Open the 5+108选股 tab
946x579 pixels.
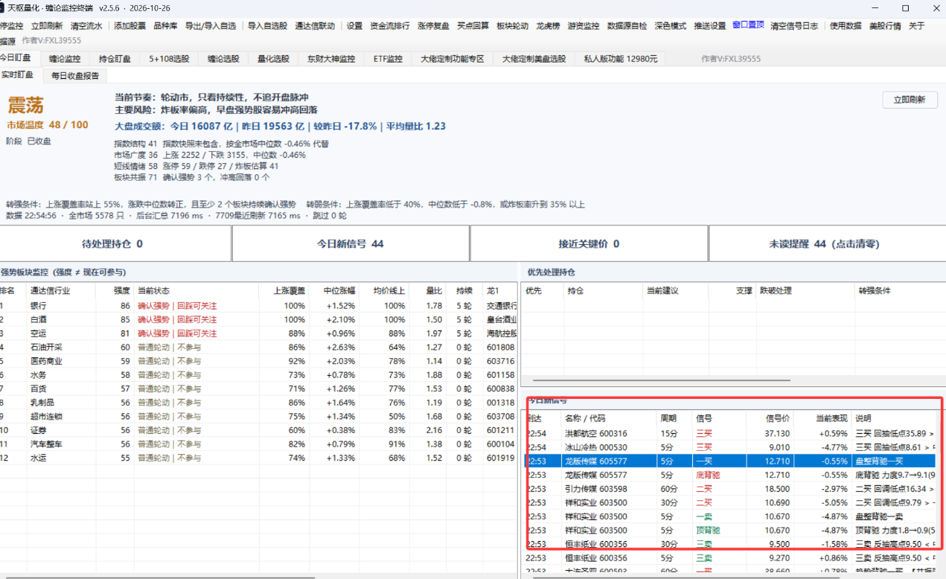[169, 59]
